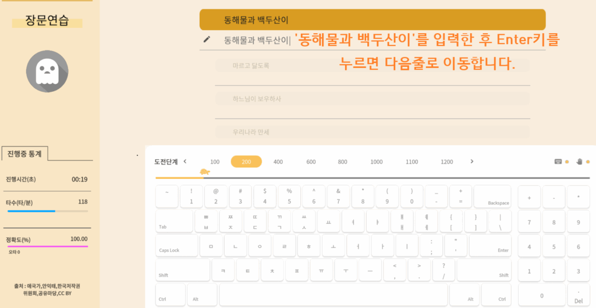This screenshot has height=308, width=596.
Task: Click the 타수(타/분) label
Action: point(19,203)
